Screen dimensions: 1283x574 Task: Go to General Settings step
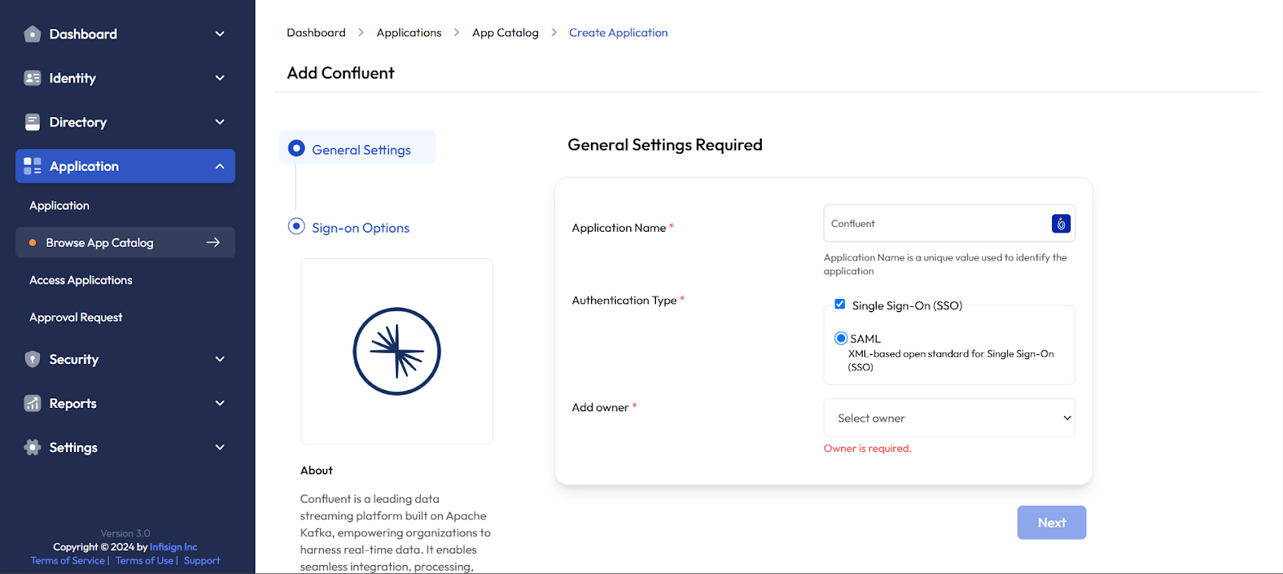point(358,148)
